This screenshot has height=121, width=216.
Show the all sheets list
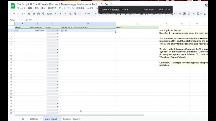[23, 119]
